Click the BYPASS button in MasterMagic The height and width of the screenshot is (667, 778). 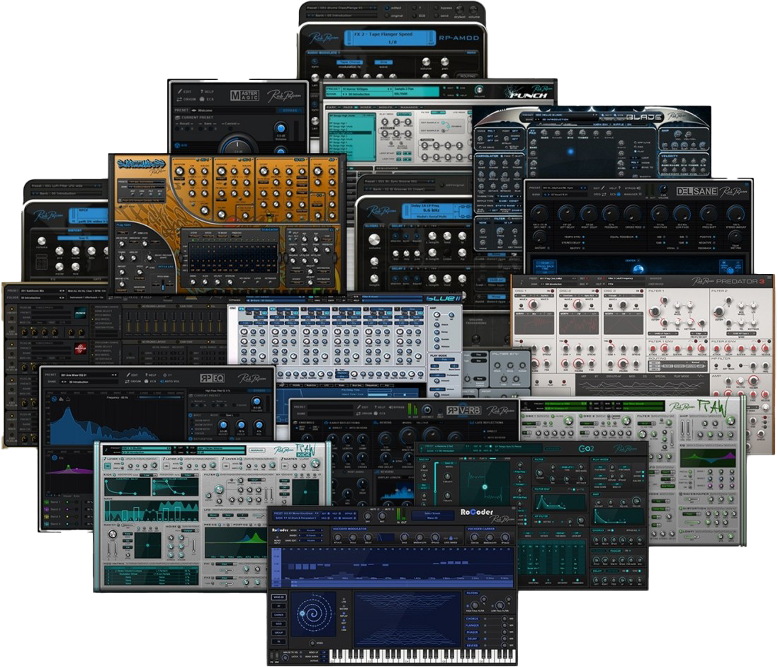click(x=290, y=110)
